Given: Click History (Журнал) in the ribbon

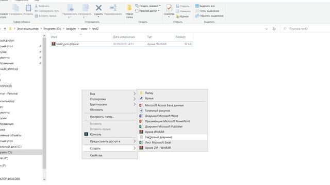Looking at the screenshot, I should point(182,16).
